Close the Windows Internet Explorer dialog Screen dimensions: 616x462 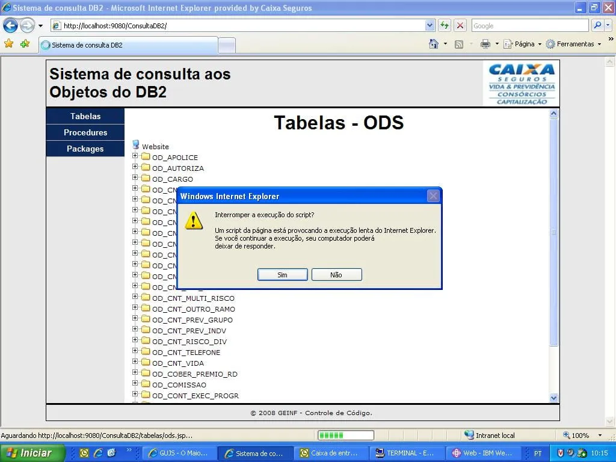433,196
